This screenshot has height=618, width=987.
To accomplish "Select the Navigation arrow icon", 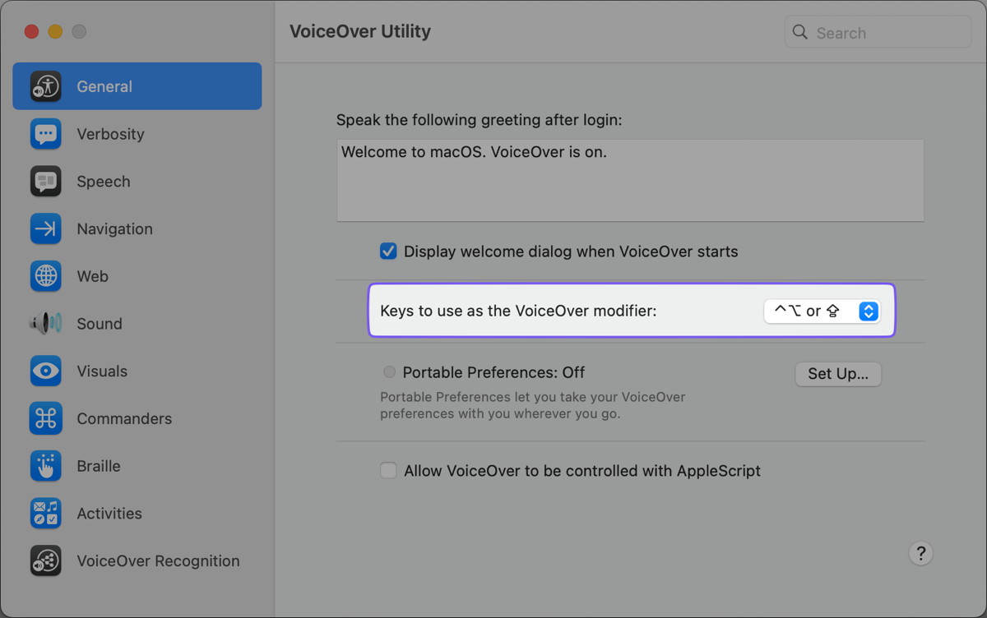I will tap(46, 229).
